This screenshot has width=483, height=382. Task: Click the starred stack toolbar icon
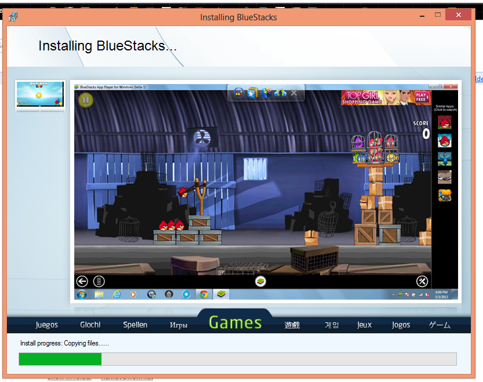[253, 93]
